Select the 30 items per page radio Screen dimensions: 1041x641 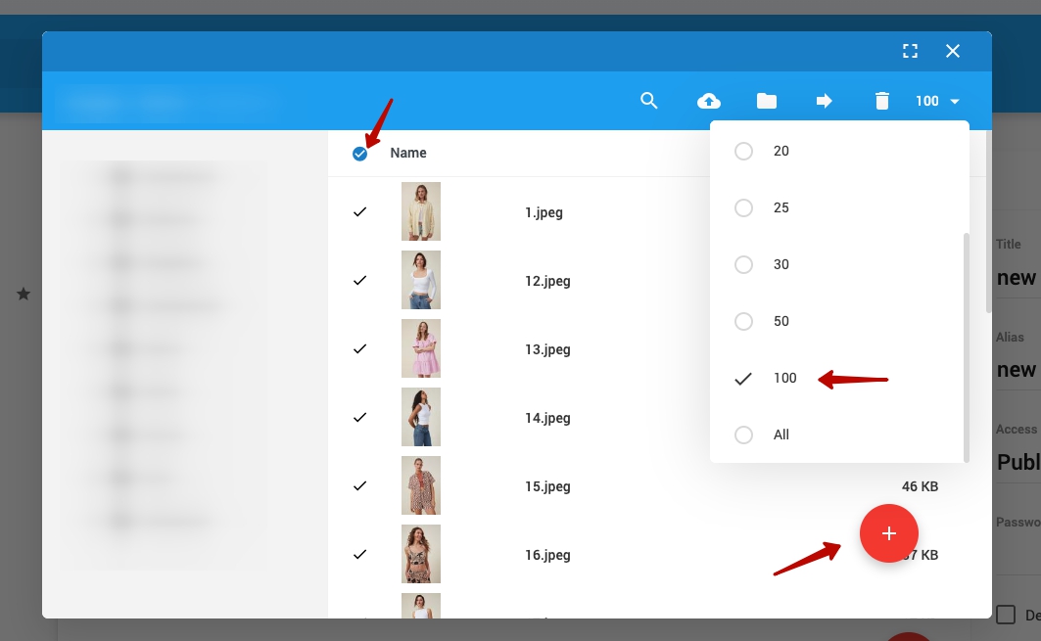click(x=743, y=265)
